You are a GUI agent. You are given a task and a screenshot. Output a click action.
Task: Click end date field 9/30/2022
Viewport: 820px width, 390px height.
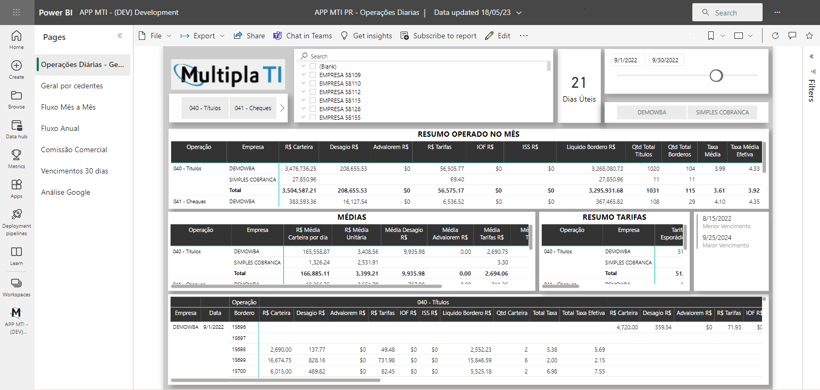click(x=666, y=60)
